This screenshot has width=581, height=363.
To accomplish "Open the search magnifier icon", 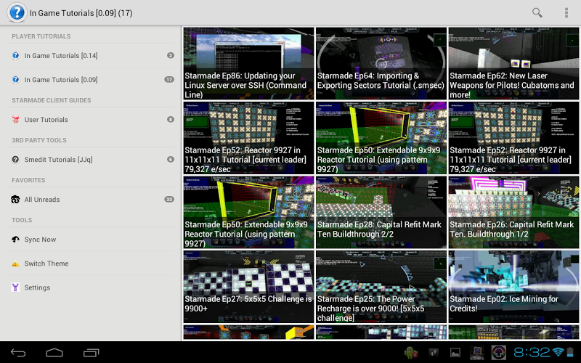I will pyautogui.click(x=537, y=12).
